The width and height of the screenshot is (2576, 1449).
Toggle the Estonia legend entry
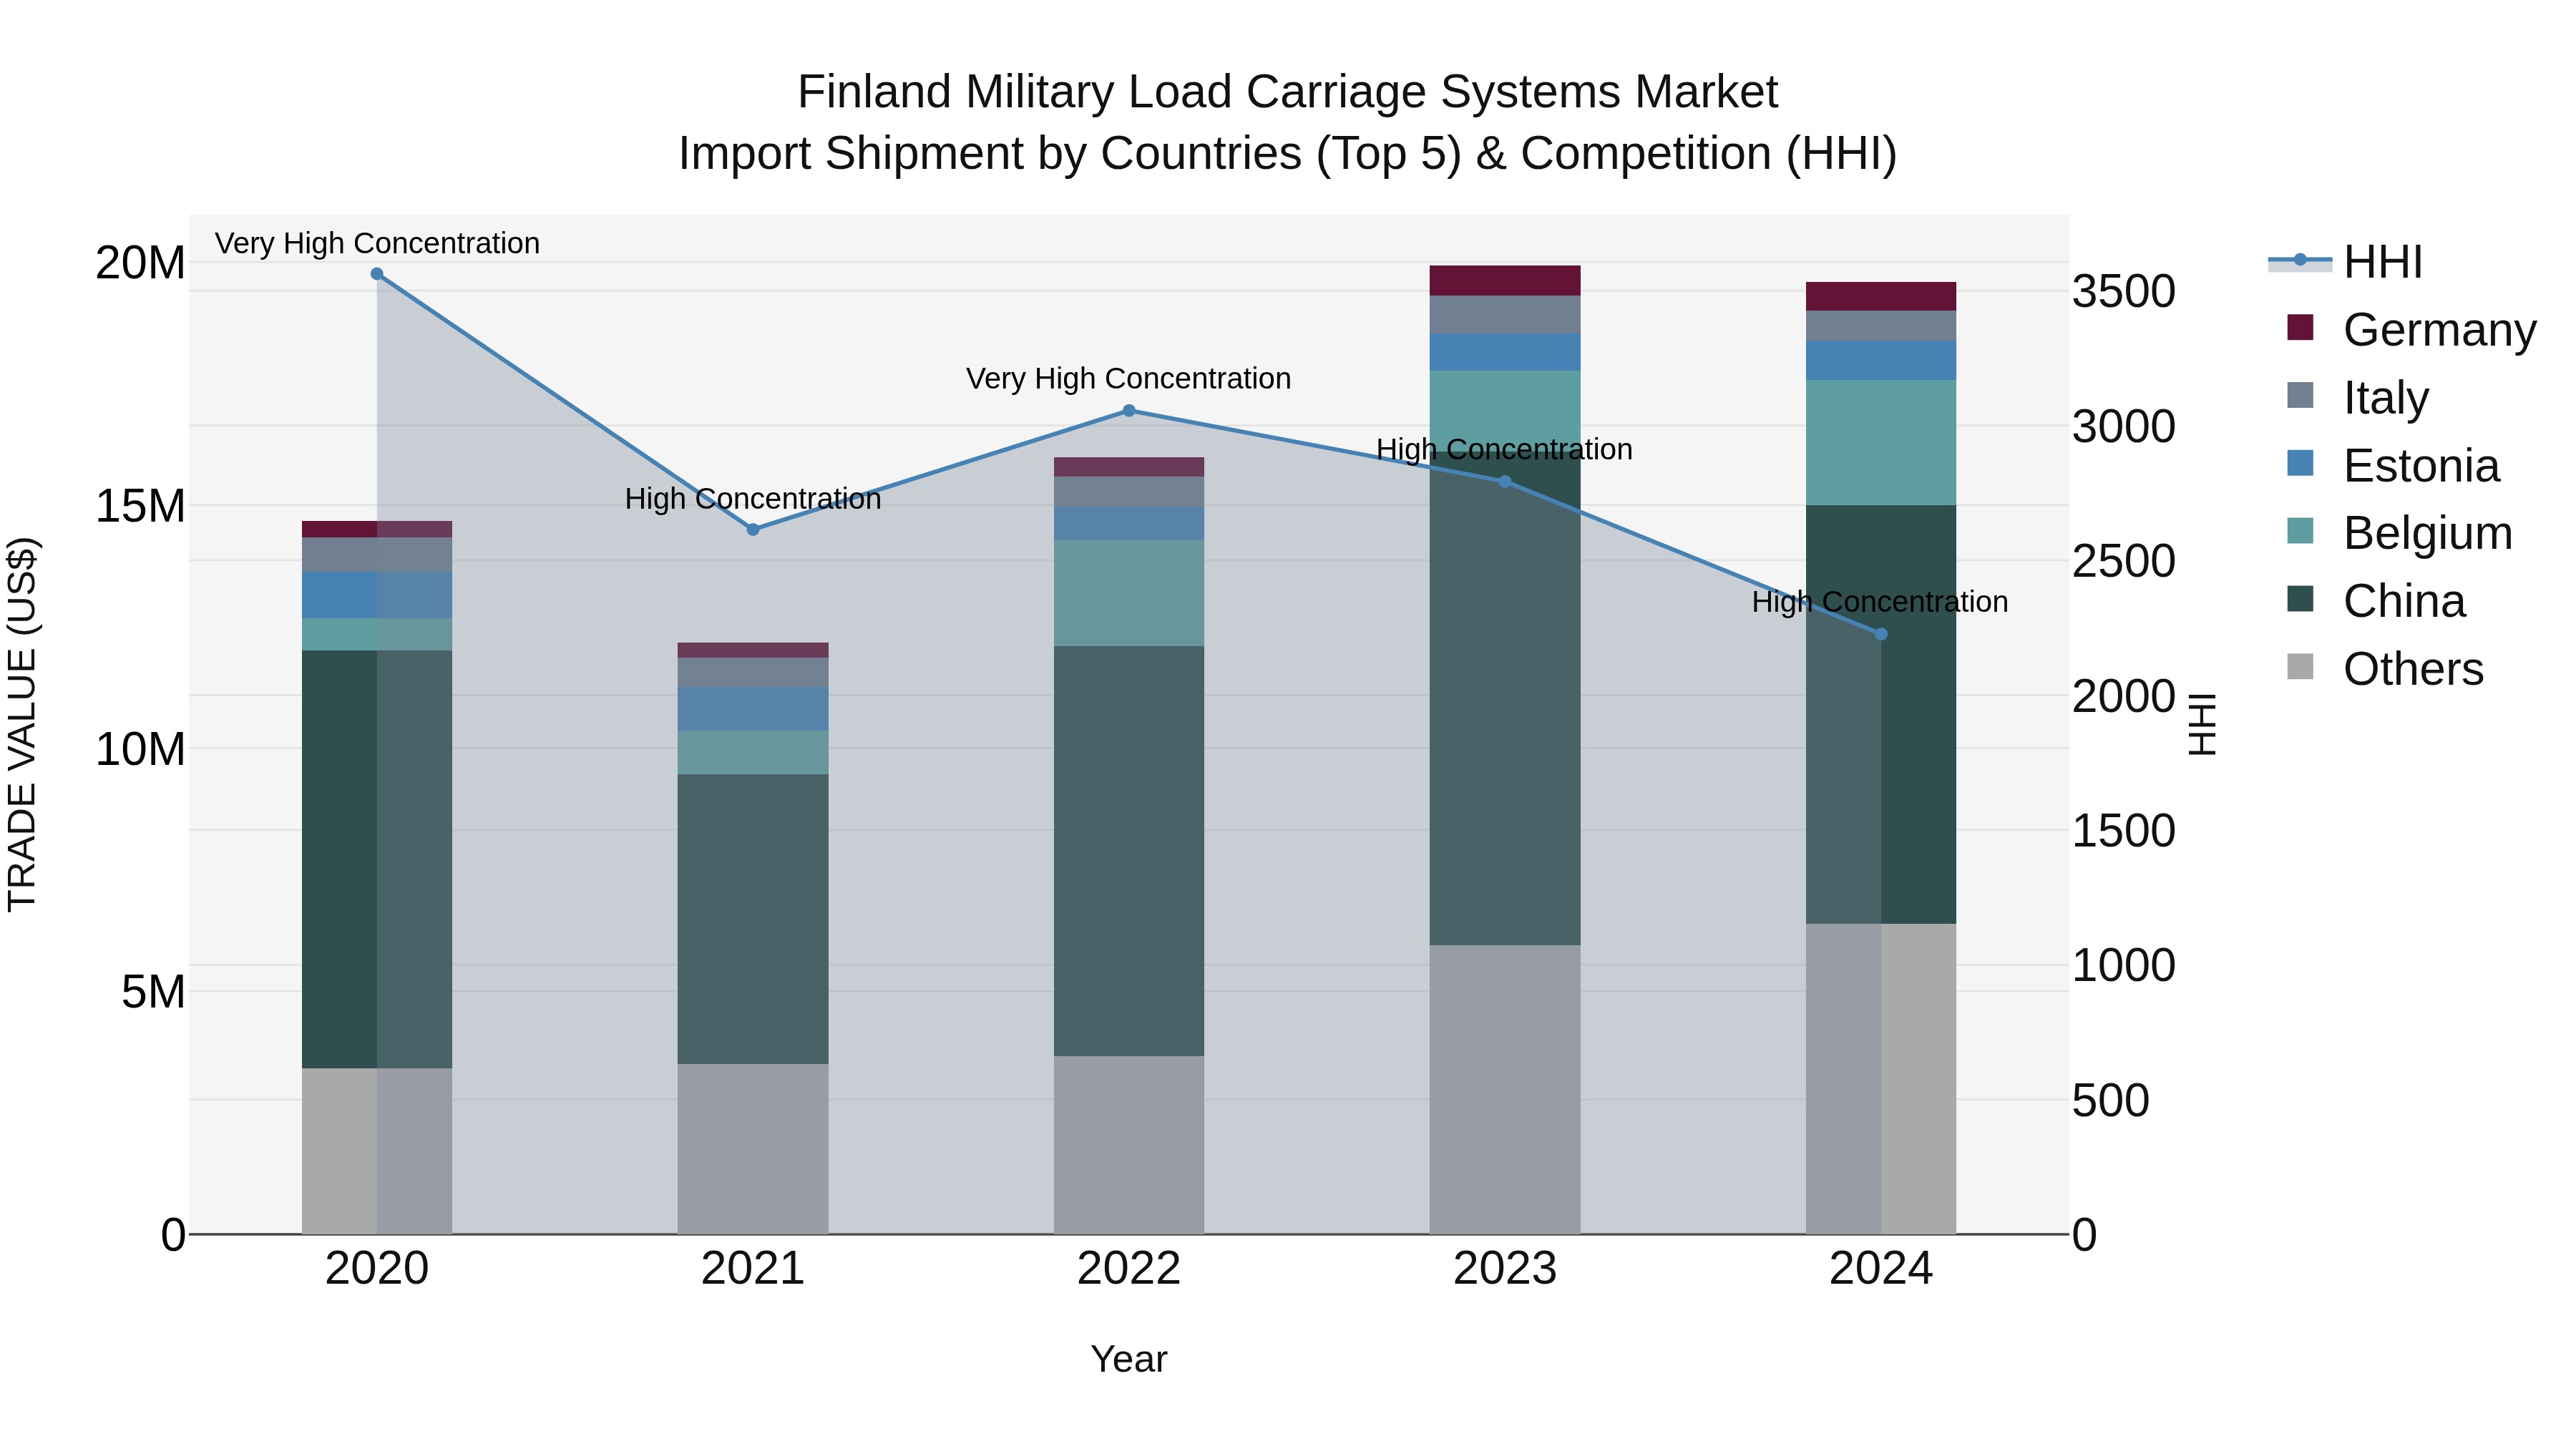tap(2393, 466)
